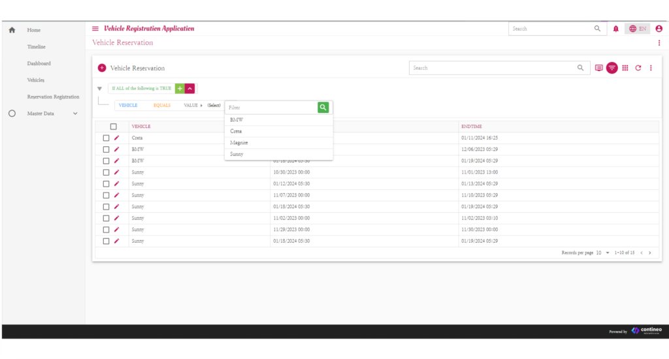Expand Master Data menu chevron
This screenshot has height=359, width=669.
click(75, 114)
